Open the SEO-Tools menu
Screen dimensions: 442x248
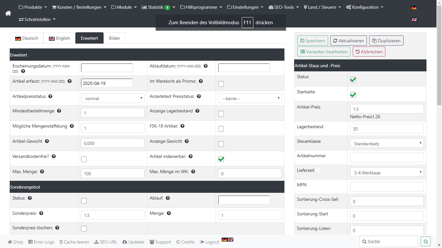coord(284,7)
